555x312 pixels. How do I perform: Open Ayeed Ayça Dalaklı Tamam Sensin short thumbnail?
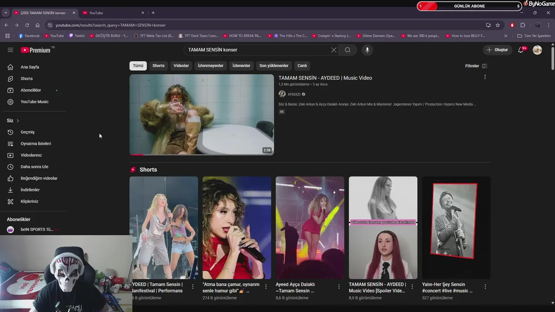[x=310, y=227]
